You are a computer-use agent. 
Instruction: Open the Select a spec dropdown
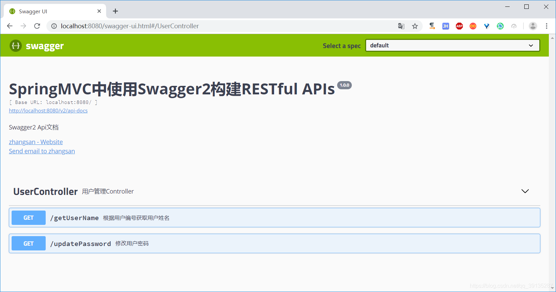coord(452,45)
